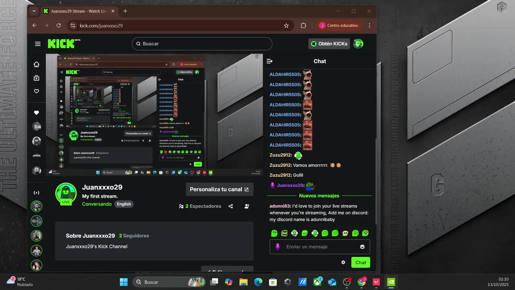This screenshot has width=515, height=290.
Task: Open the Browse icon in Kick sidebar
Action: [x=37, y=78]
